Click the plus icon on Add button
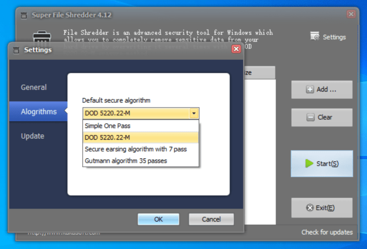367x249 pixels. pyautogui.click(x=310, y=89)
